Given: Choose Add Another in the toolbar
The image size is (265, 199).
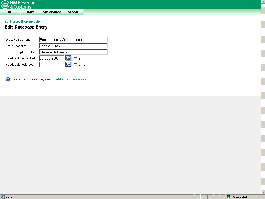Looking at the screenshot, I should tap(52, 12).
